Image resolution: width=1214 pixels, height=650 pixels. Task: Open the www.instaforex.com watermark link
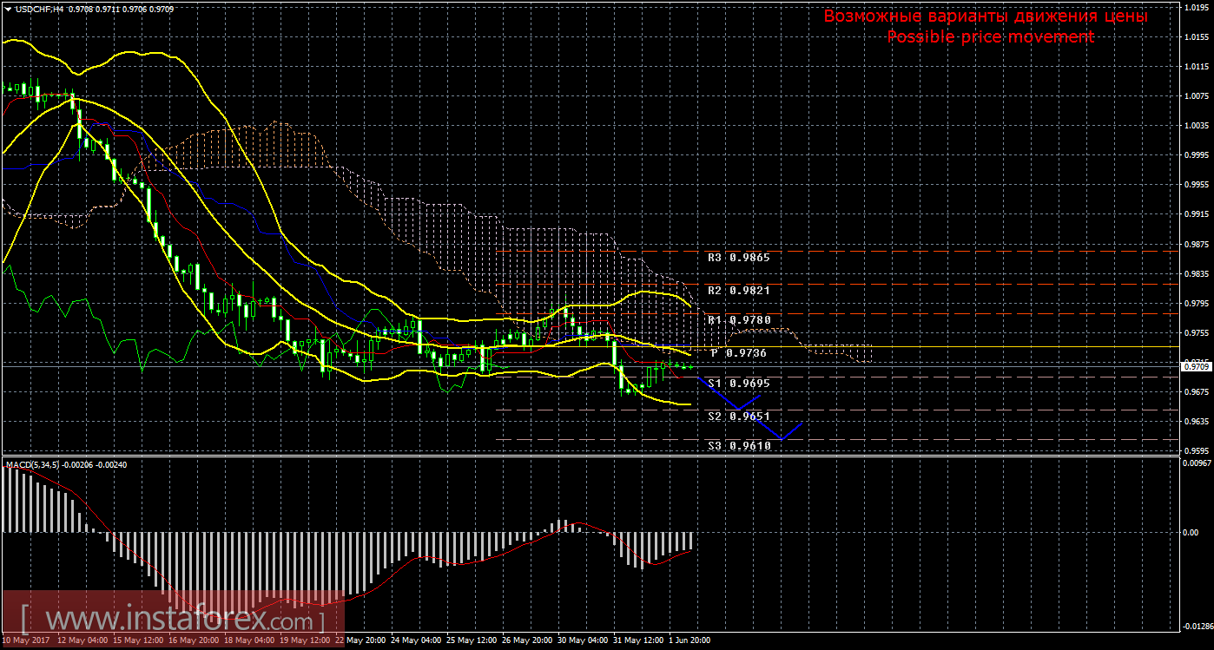click(x=174, y=621)
